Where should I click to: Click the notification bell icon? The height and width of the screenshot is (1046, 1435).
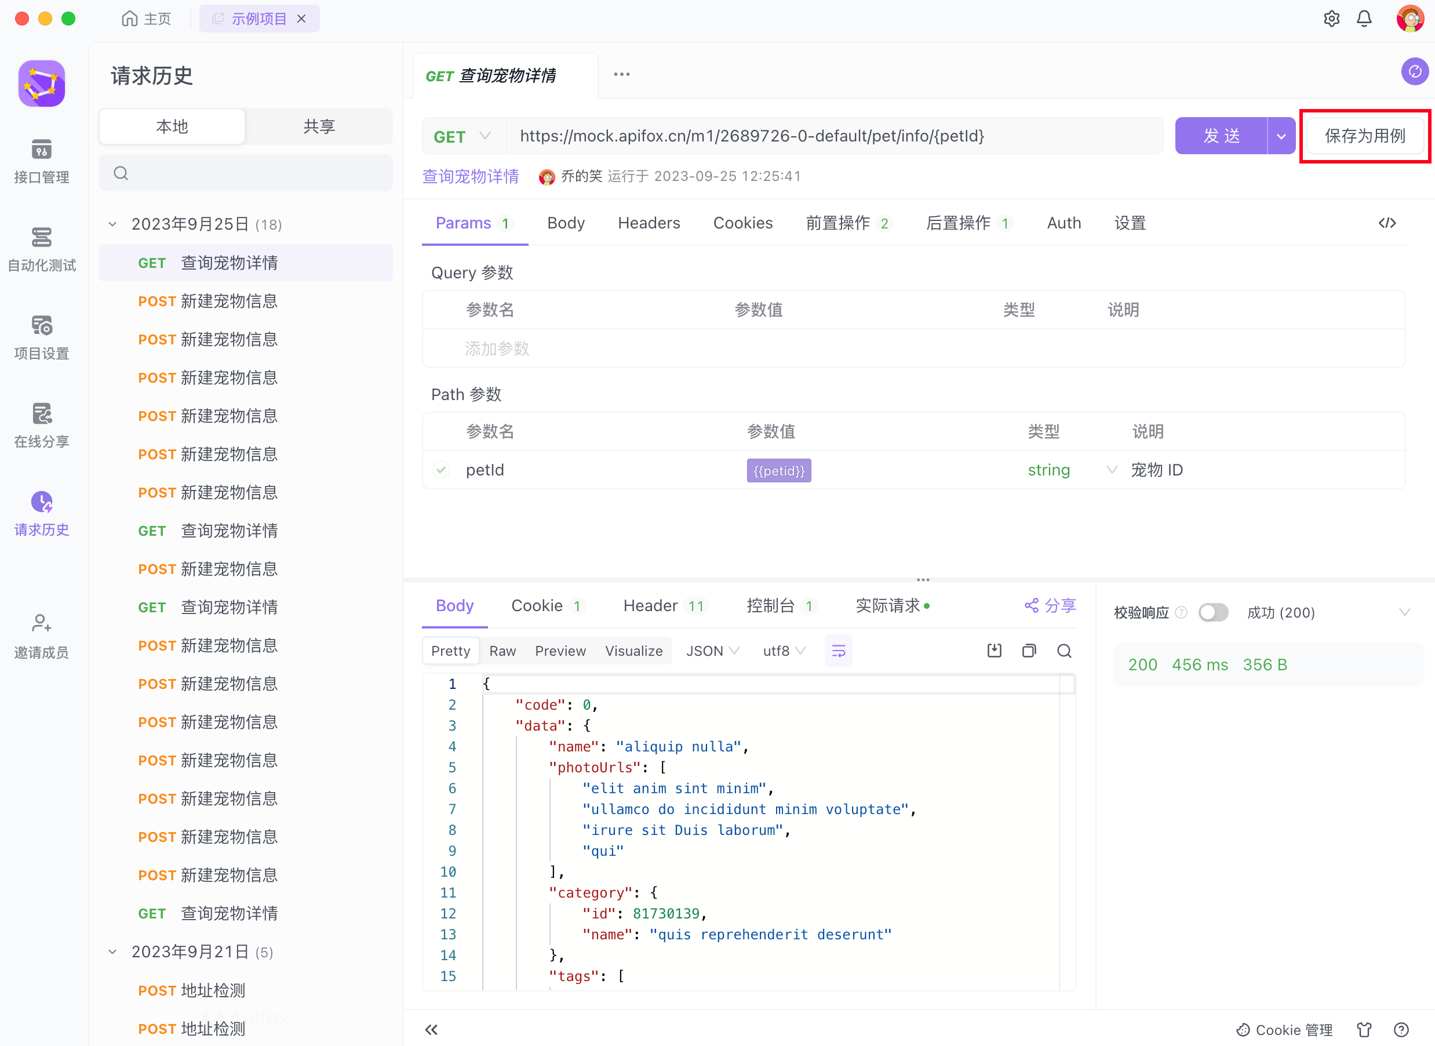pos(1364,19)
